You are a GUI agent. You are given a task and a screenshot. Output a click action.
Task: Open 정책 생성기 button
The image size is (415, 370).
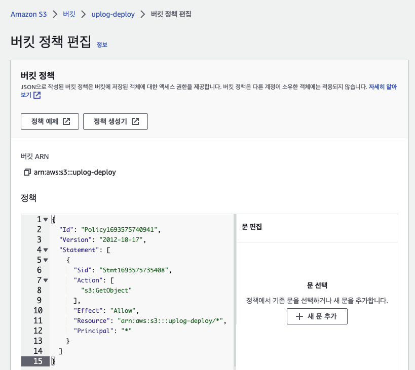[x=116, y=121]
